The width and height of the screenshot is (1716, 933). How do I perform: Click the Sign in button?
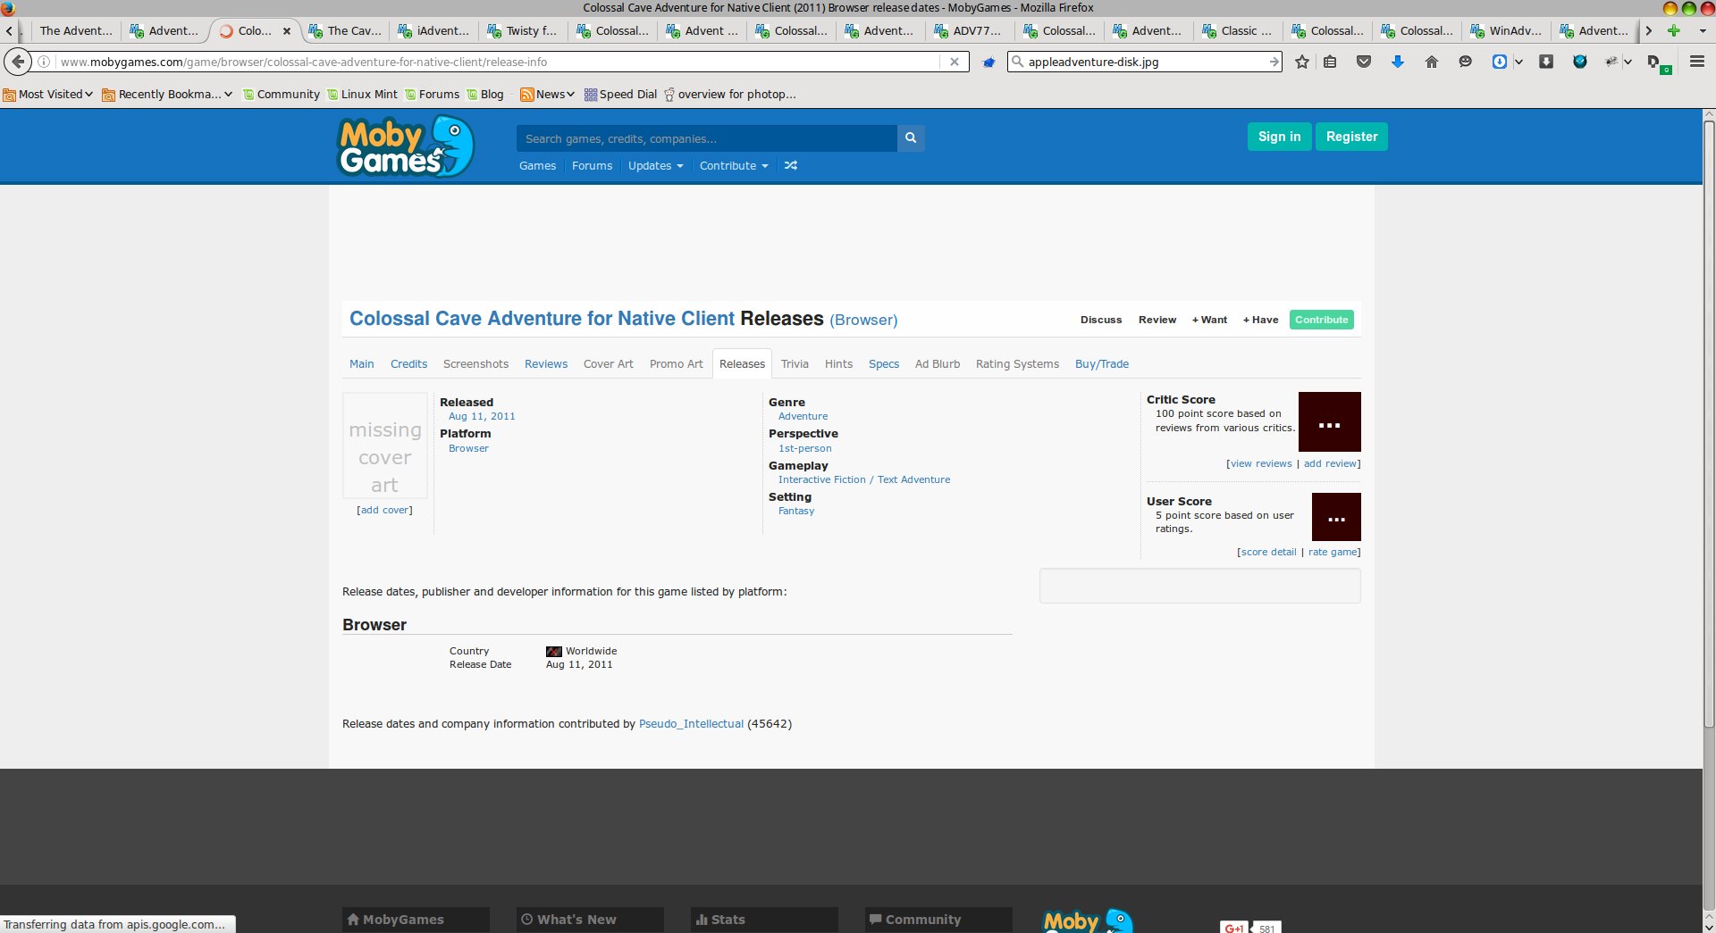point(1279,137)
